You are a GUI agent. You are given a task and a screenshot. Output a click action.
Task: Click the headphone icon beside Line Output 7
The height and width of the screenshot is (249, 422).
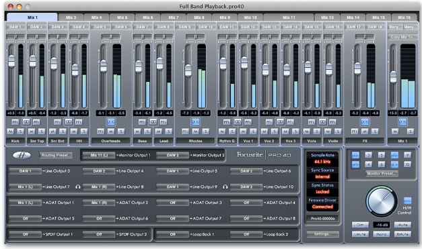click(x=78, y=187)
